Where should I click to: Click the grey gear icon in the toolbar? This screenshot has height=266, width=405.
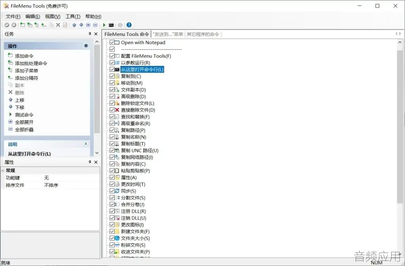[x=120, y=25]
